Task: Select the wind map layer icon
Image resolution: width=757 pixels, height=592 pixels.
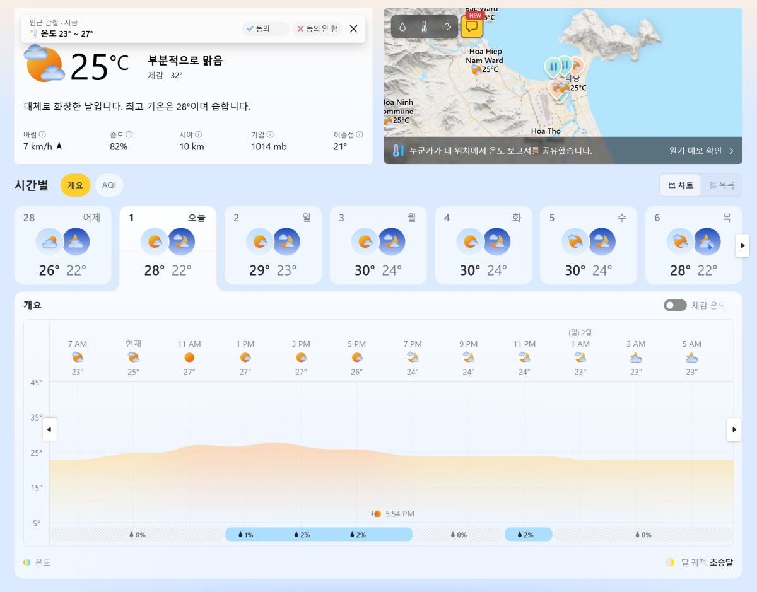Action: coord(447,27)
